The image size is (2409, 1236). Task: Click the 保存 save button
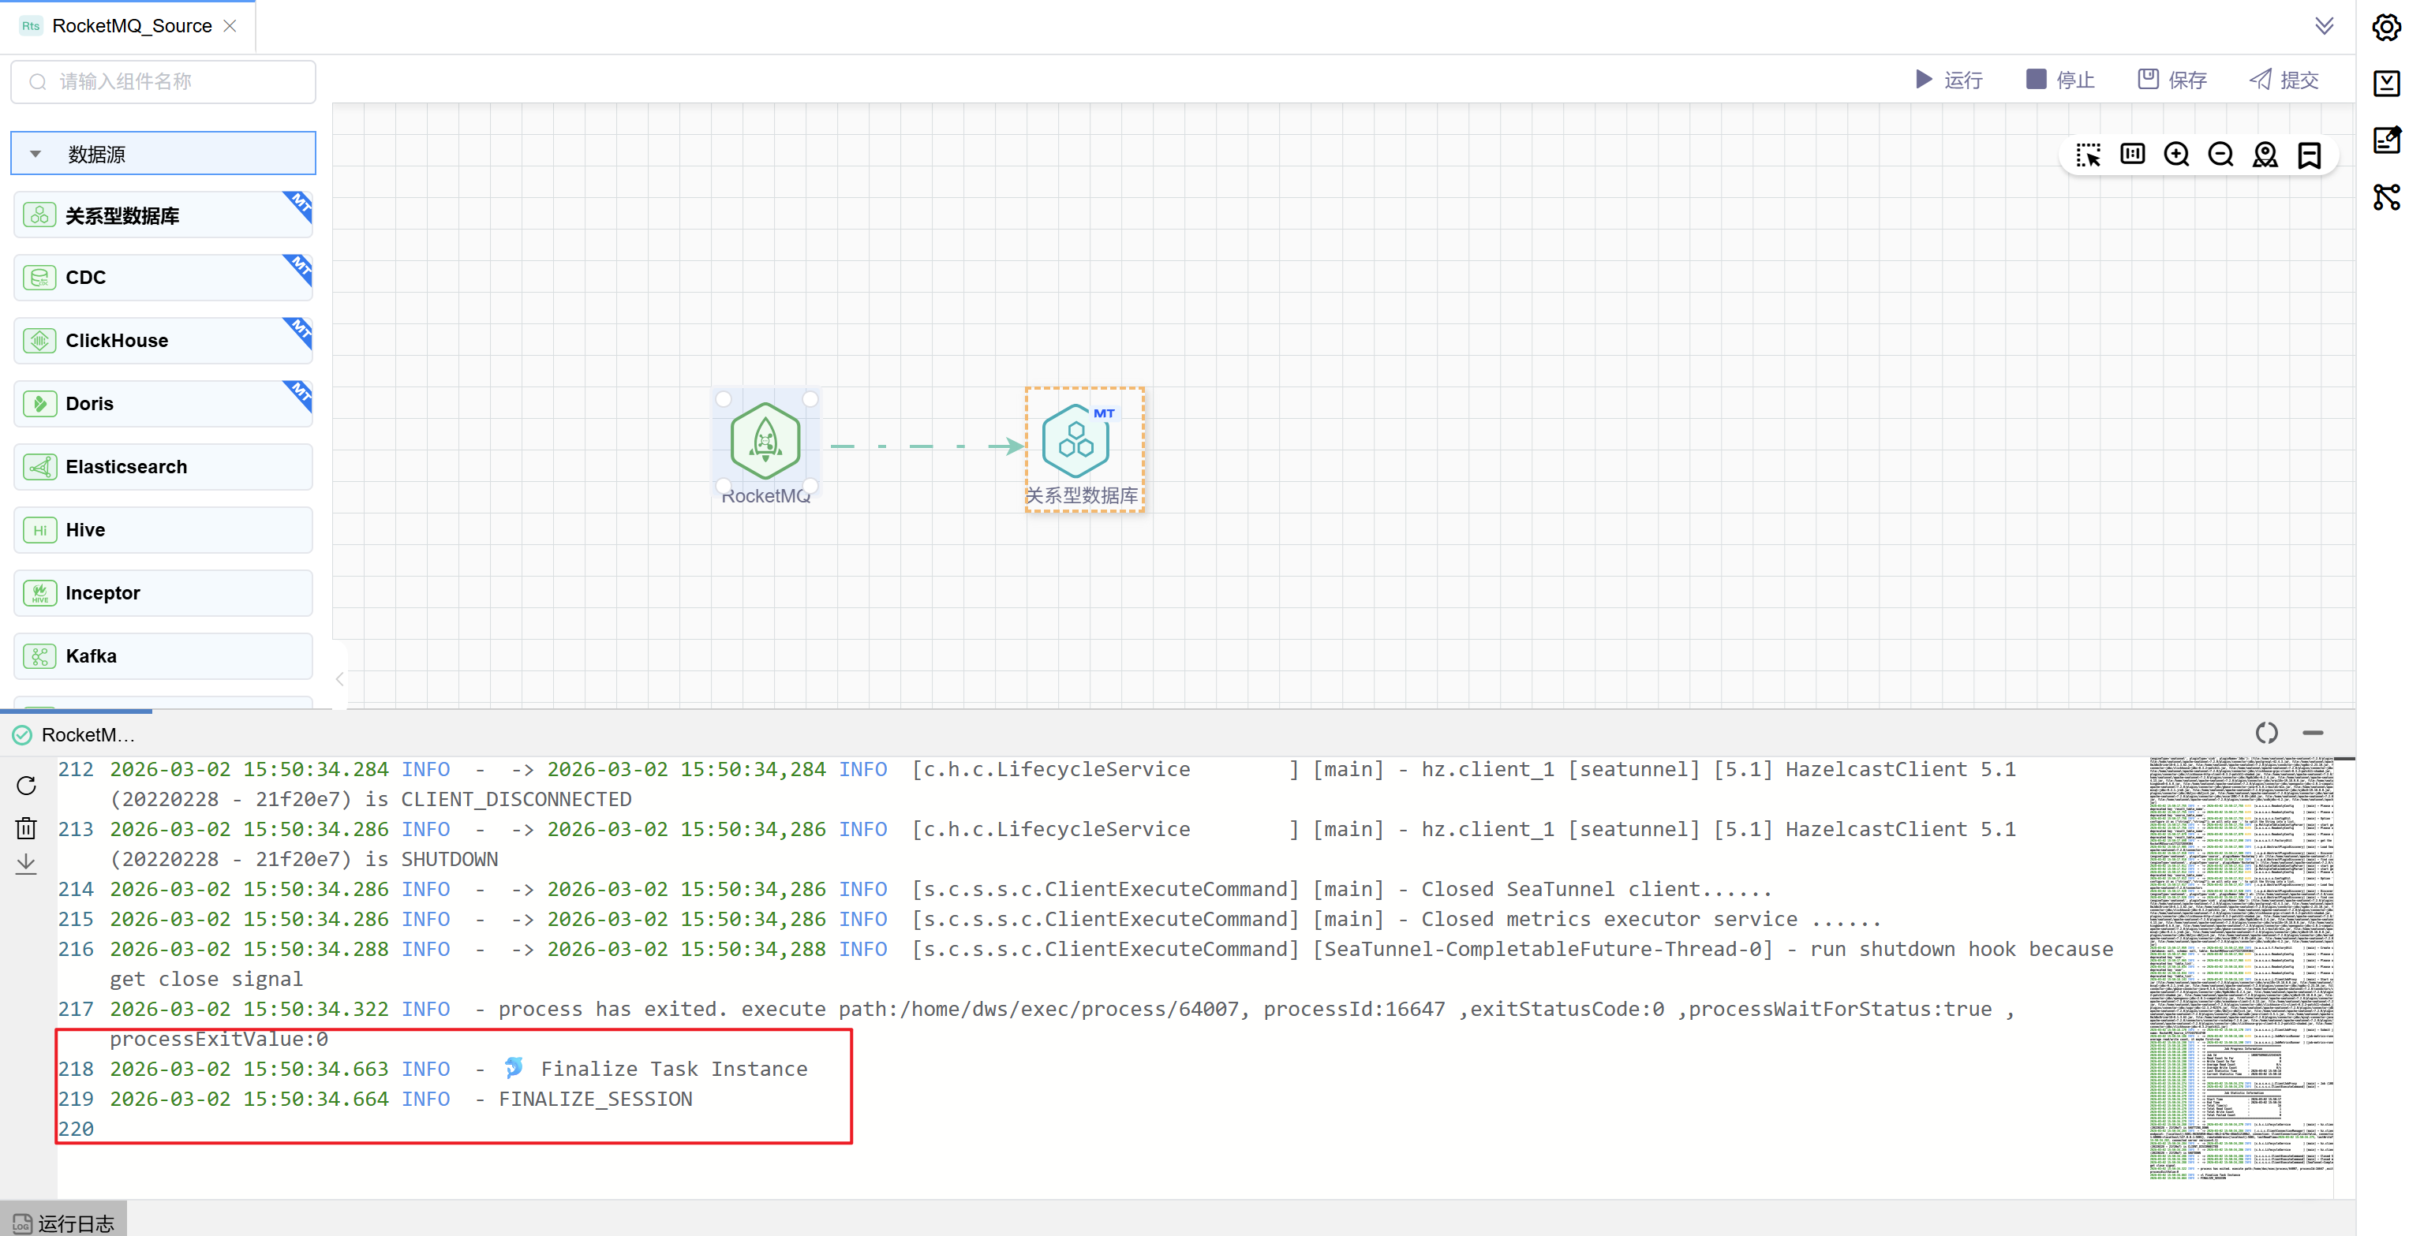(2171, 80)
